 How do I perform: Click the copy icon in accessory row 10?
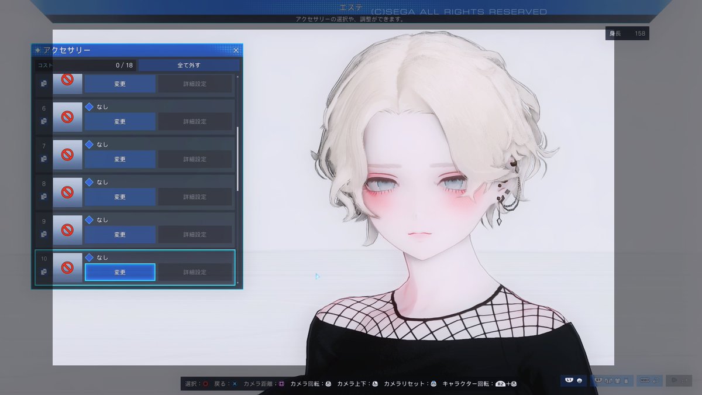pos(44,272)
